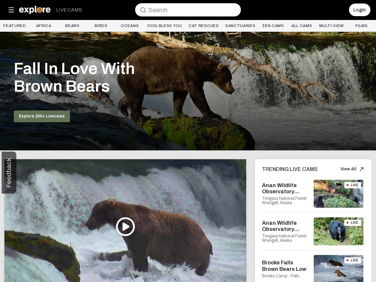Click the Login button

(x=360, y=10)
